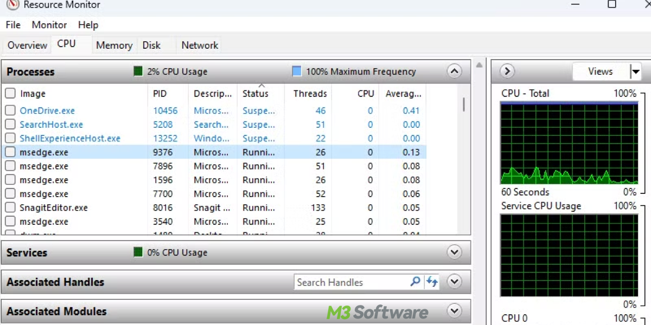Sort by the Image column header
The width and height of the screenshot is (651, 325).
(33, 94)
